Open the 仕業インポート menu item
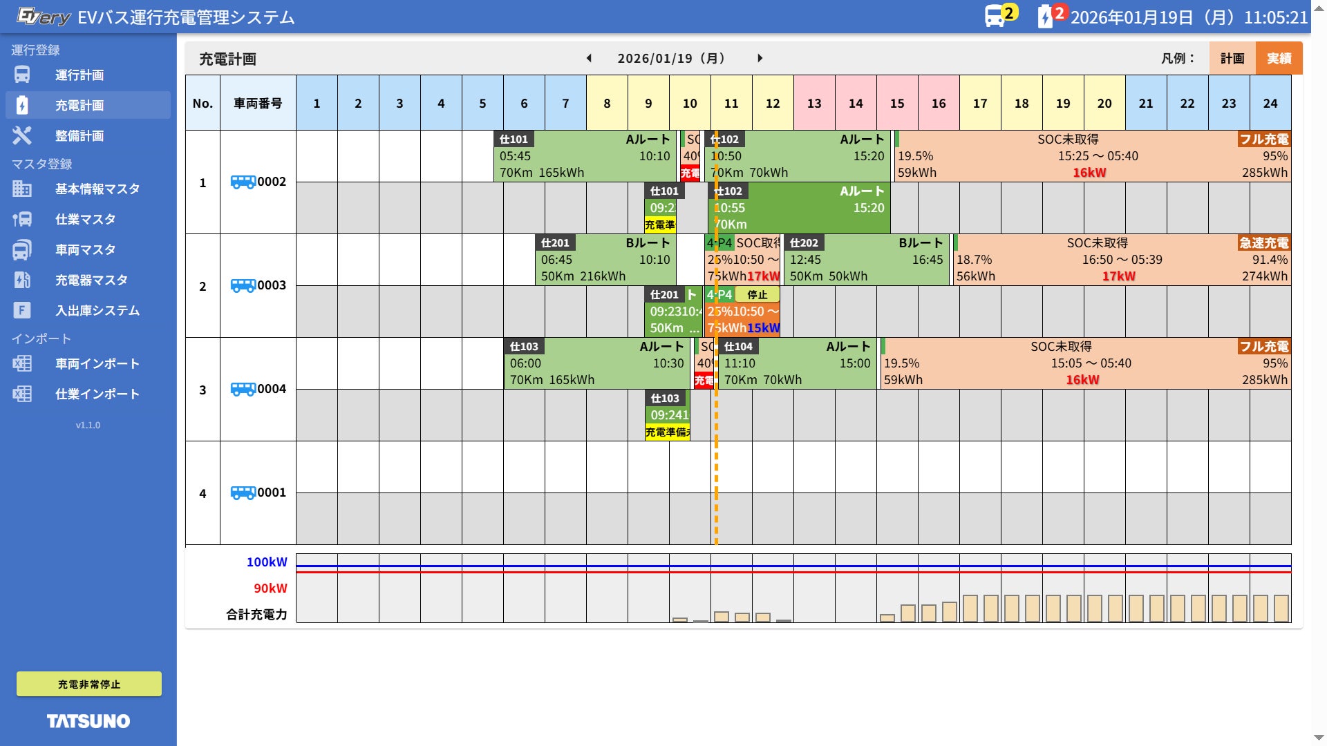Image resolution: width=1327 pixels, height=746 pixels. coord(97,394)
